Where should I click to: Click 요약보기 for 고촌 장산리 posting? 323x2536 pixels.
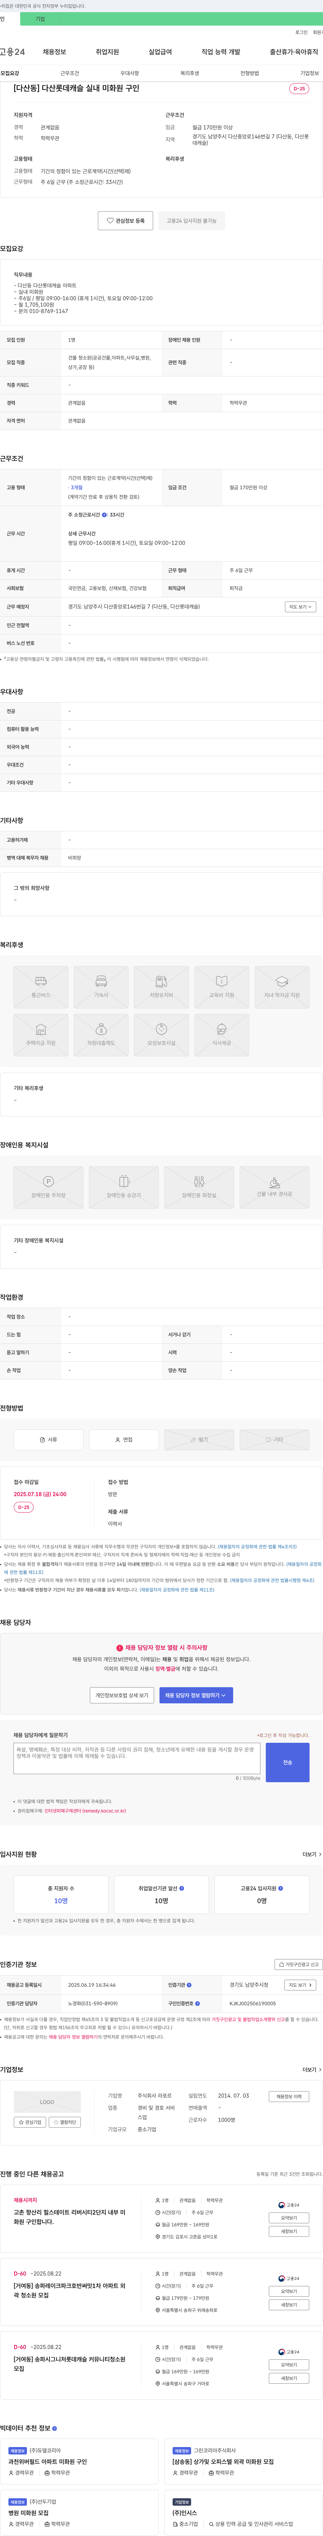[289, 2218]
